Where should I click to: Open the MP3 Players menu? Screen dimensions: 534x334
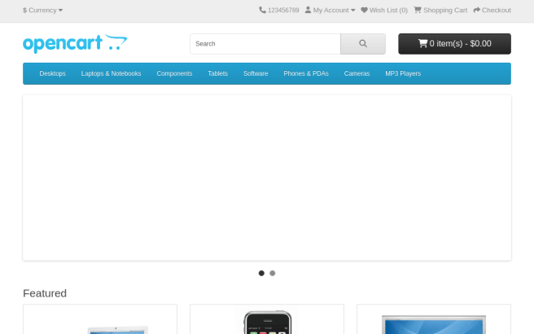(403, 73)
